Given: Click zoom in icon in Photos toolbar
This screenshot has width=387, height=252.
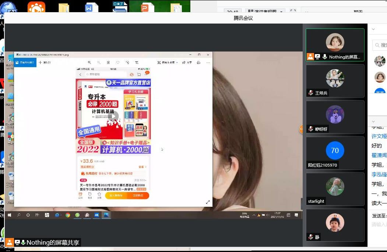Looking at the screenshot, I should click(x=89, y=63).
